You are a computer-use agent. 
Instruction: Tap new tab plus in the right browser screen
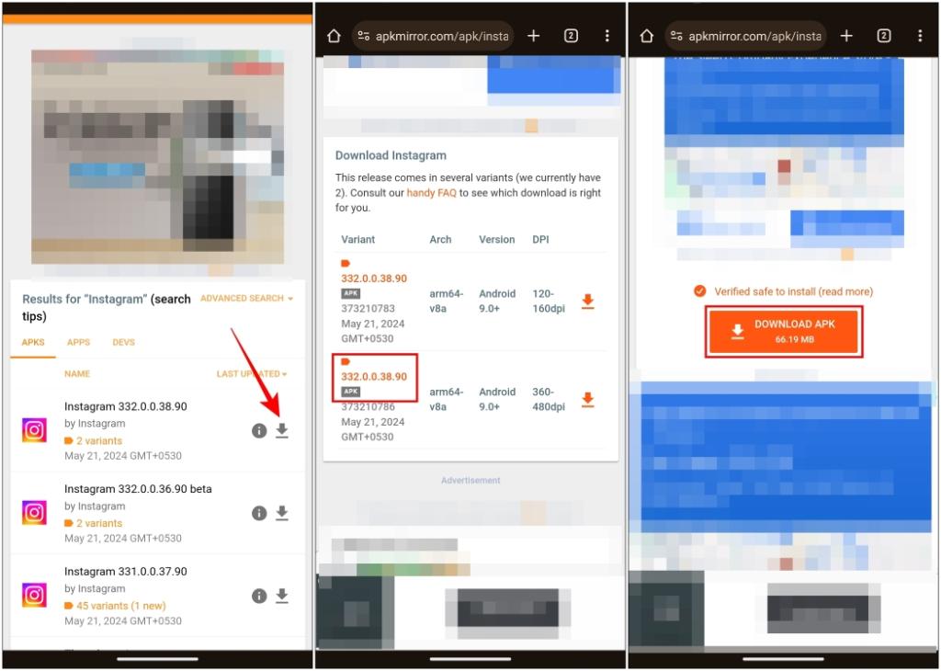coord(846,36)
